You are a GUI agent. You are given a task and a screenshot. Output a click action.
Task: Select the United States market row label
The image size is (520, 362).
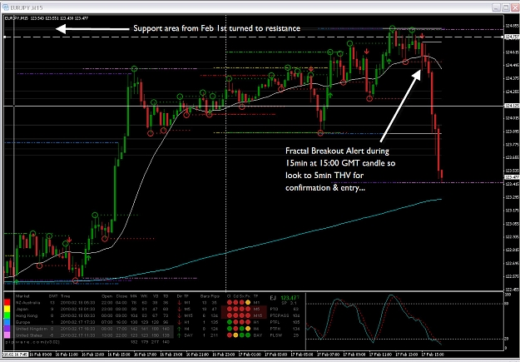pyautogui.click(x=29, y=335)
